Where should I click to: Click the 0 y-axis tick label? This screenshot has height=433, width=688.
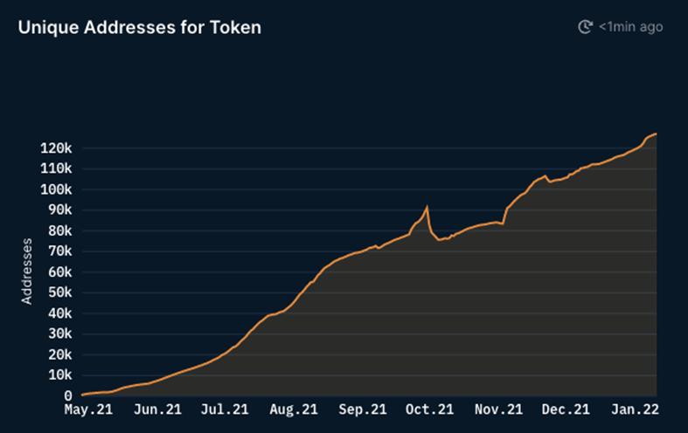point(68,395)
